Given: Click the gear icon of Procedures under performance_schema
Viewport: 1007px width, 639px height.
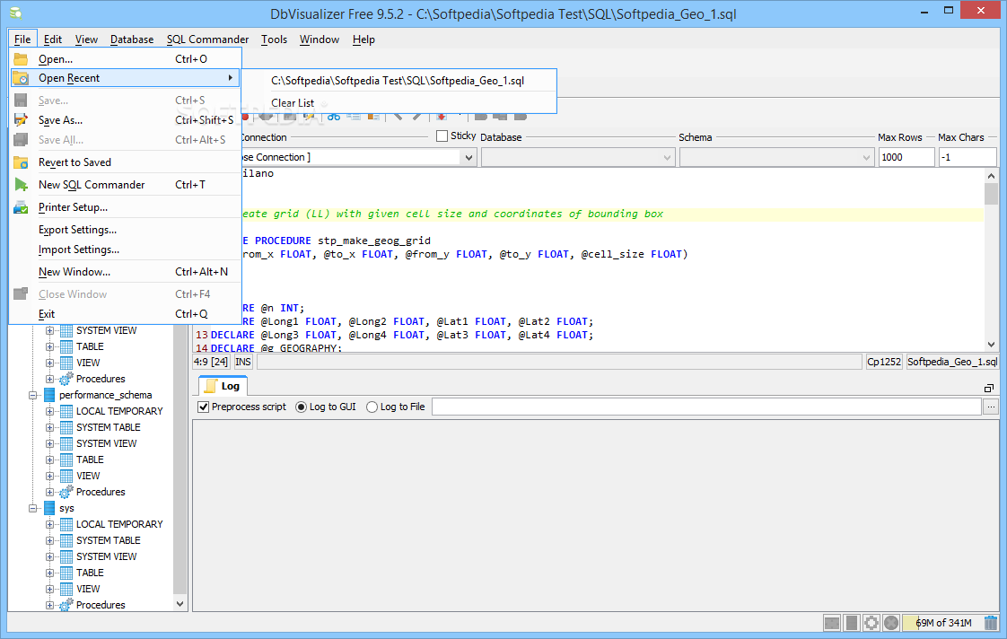Looking at the screenshot, I should tap(66, 492).
